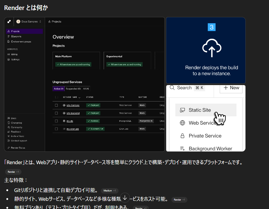Open Render +1 citation after ホスト可能

tap(179, 200)
